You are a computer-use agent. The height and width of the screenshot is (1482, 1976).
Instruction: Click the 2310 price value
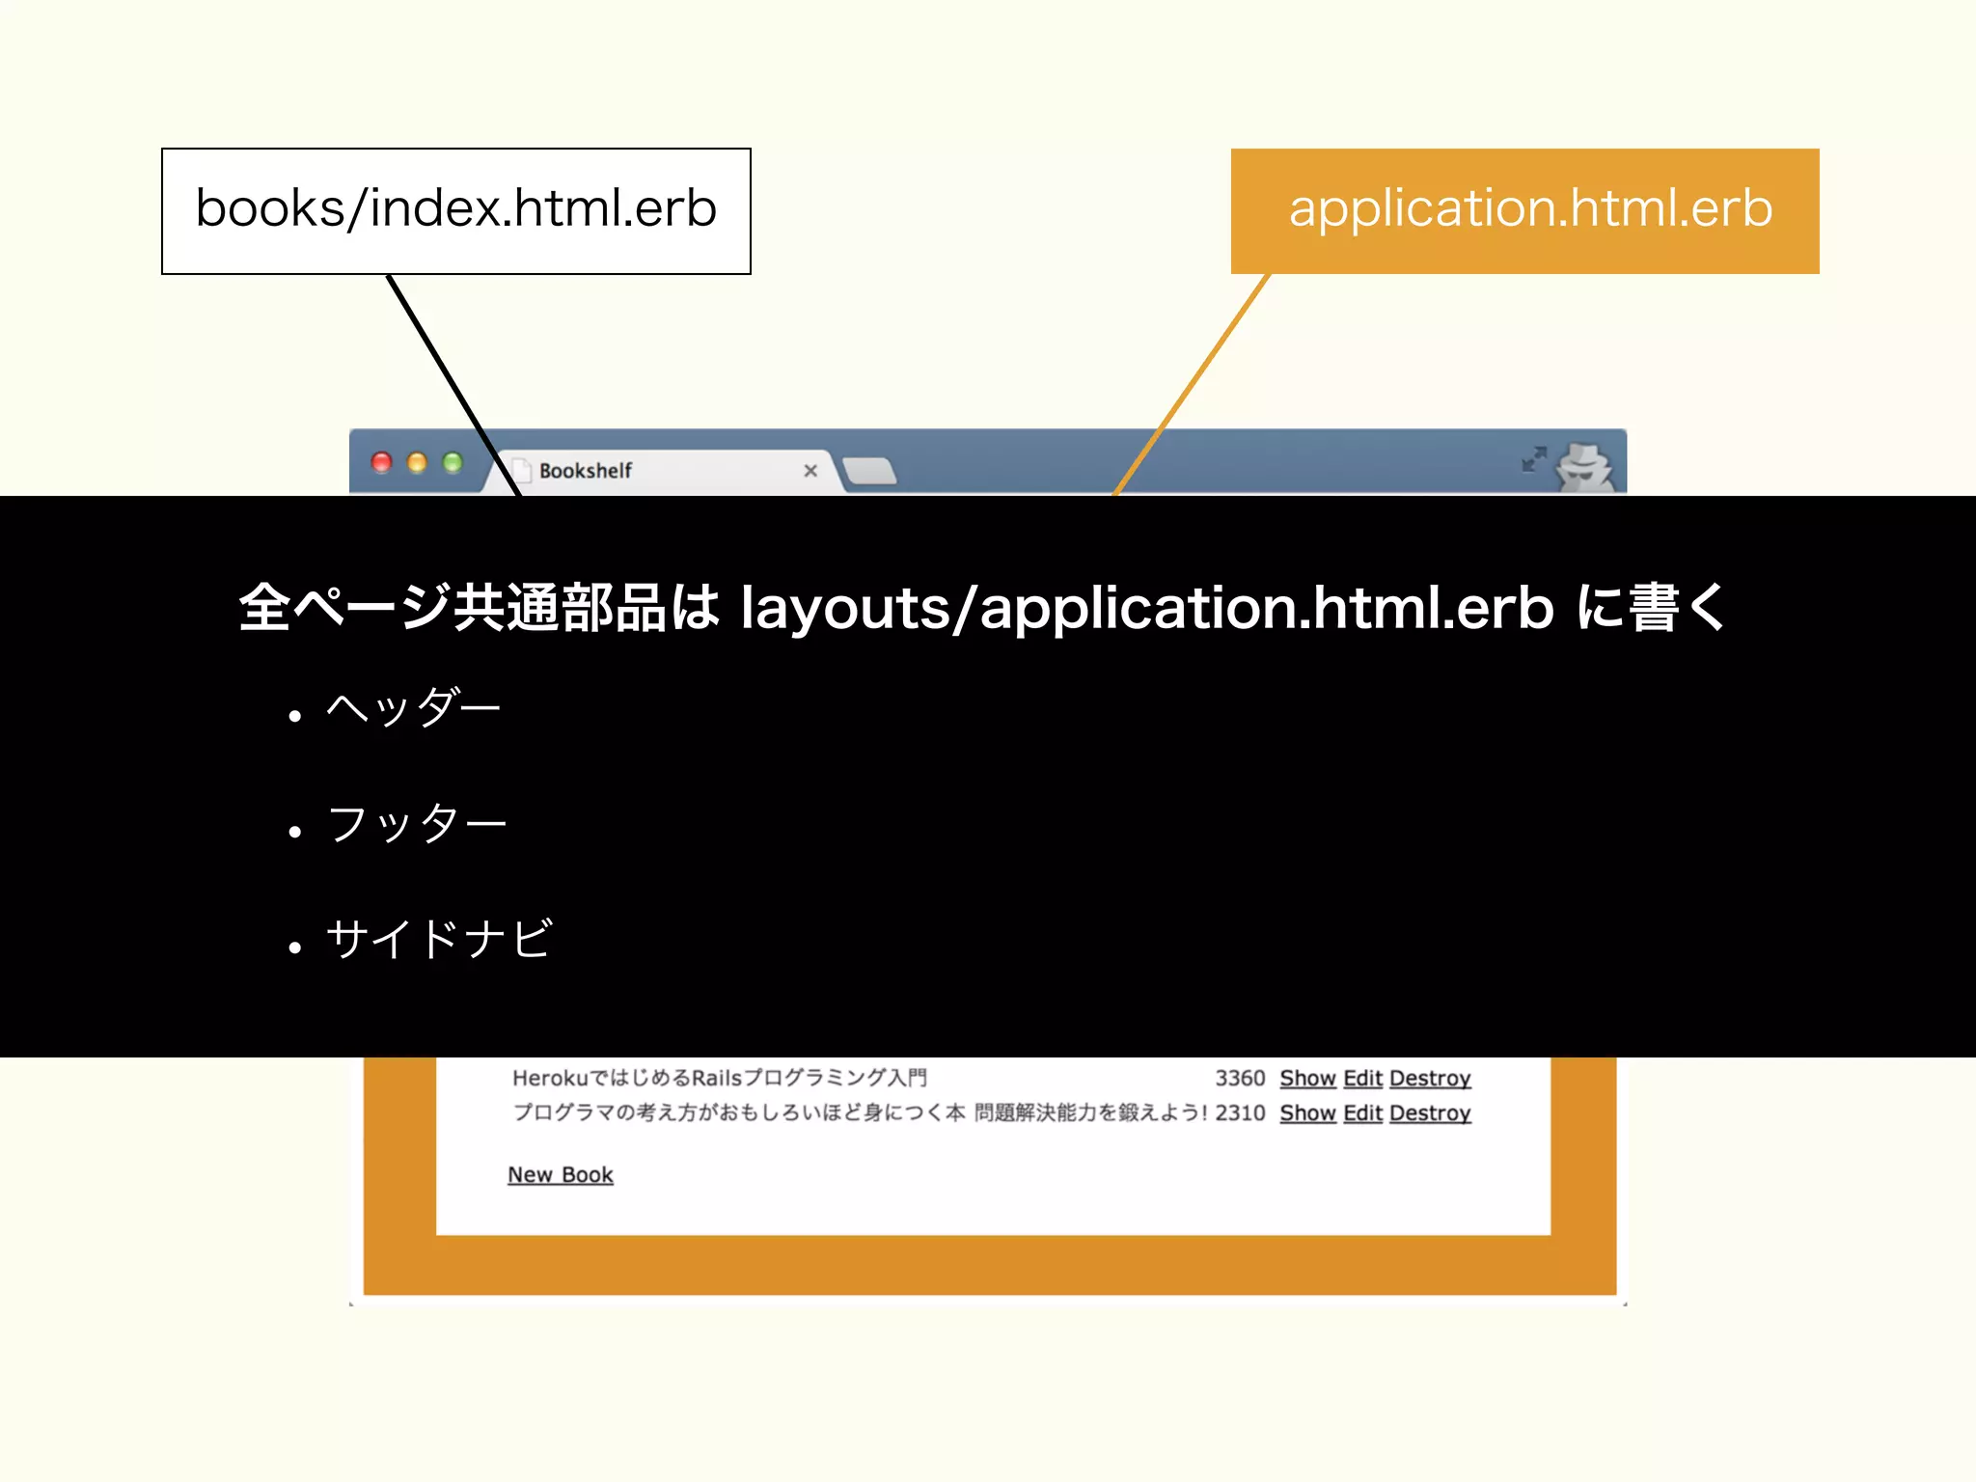[1240, 1112]
